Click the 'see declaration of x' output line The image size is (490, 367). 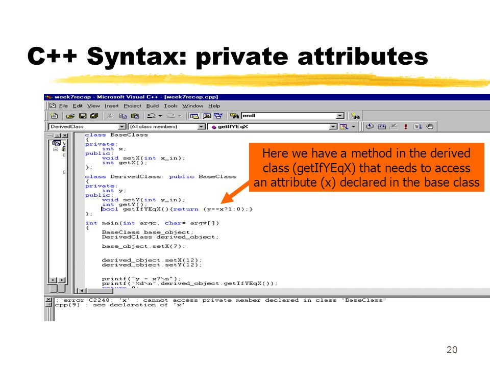point(119,305)
